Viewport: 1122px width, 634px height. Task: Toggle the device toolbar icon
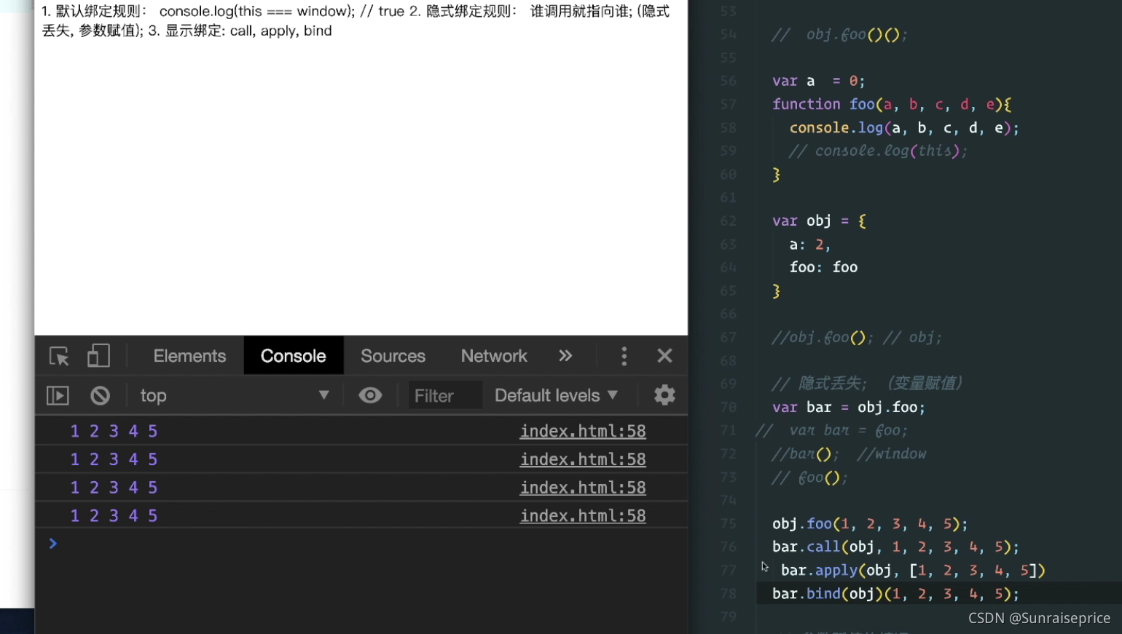[x=98, y=356]
